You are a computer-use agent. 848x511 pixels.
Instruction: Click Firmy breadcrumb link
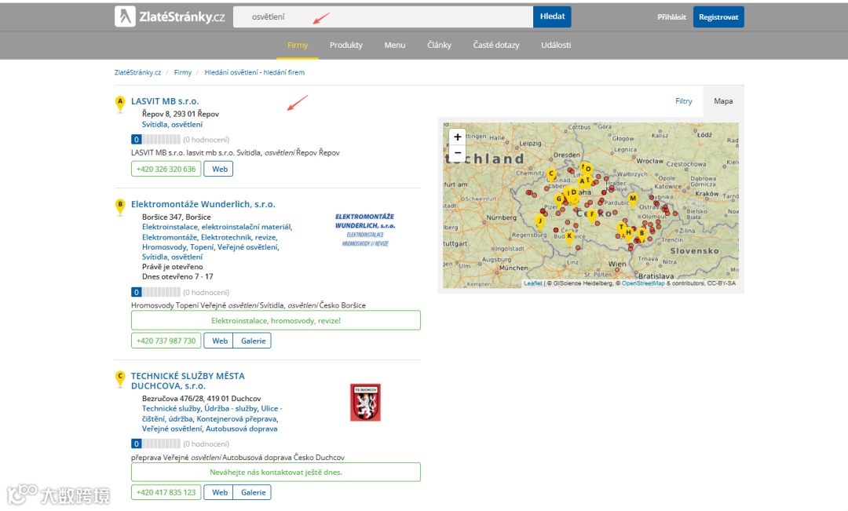[x=183, y=72]
